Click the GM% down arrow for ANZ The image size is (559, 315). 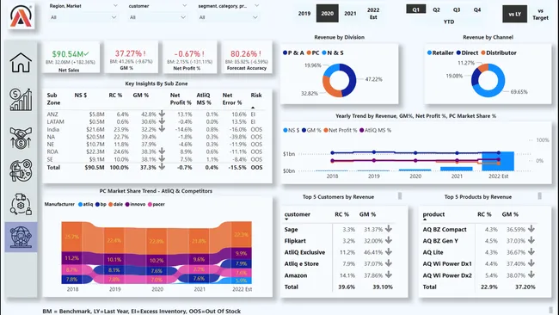162,114
